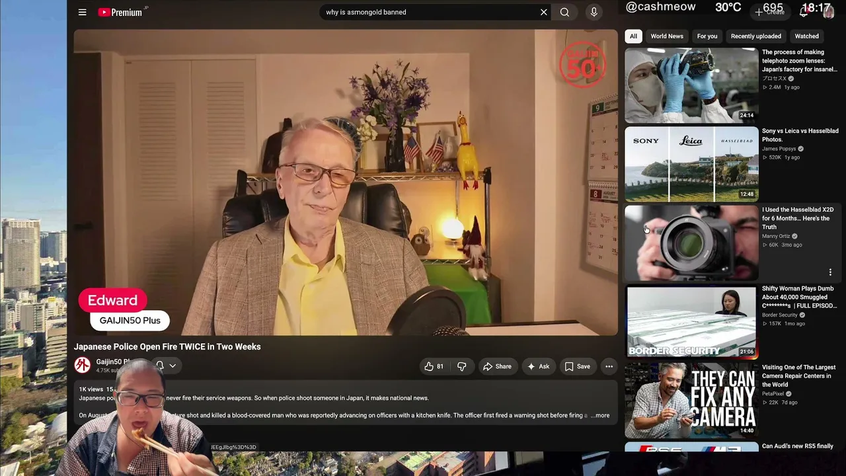846x476 pixels.
Task: Start voice search with the microphone
Action: click(x=594, y=12)
